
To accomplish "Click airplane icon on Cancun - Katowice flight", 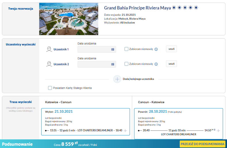I will [218, 131].
